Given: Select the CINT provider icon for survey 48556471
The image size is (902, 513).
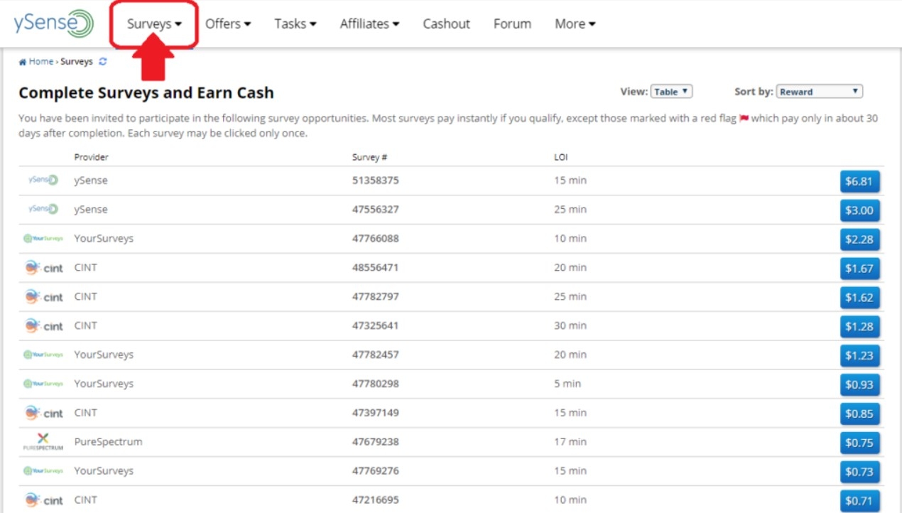Looking at the screenshot, I should click(44, 268).
